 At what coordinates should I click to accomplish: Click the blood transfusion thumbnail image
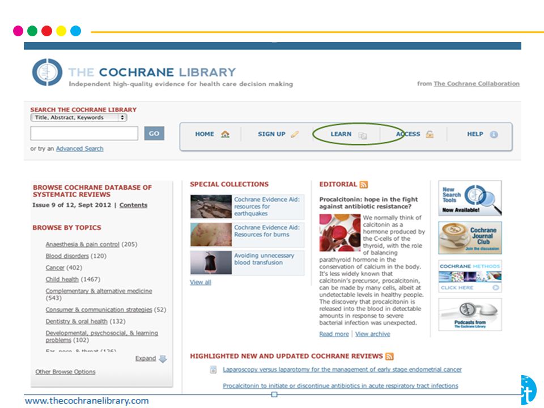click(x=211, y=262)
